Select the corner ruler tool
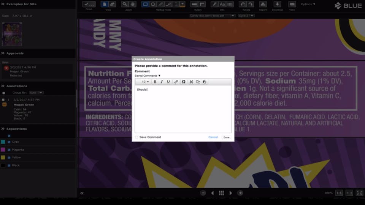 coord(202,4)
